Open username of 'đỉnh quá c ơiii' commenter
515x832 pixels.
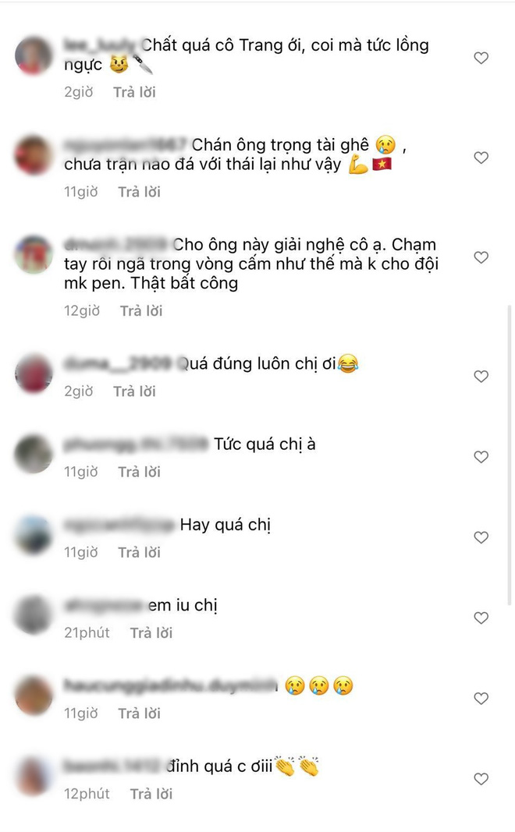tap(112, 767)
